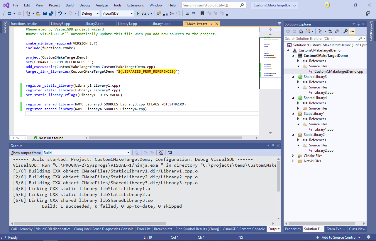
Task: Undo the last edit using Undo icon
Action: [60, 13]
